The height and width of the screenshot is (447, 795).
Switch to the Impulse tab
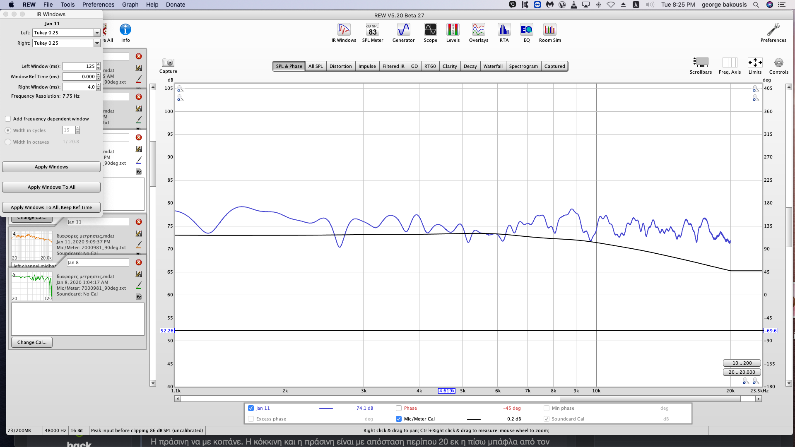point(367,66)
